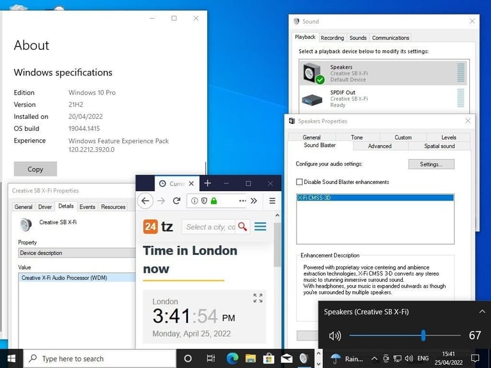Open the Custom tab in Speakers Properties
Image resolution: width=491 pixels, height=368 pixels.
click(x=403, y=137)
